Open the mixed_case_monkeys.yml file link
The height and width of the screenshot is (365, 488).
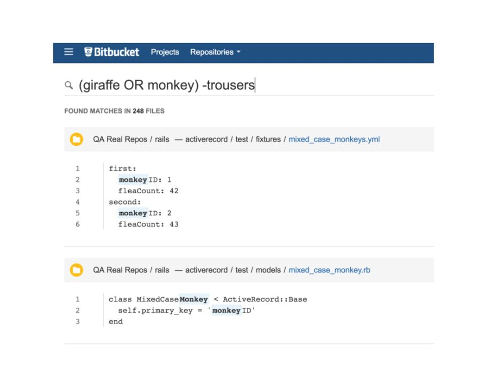click(x=334, y=139)
